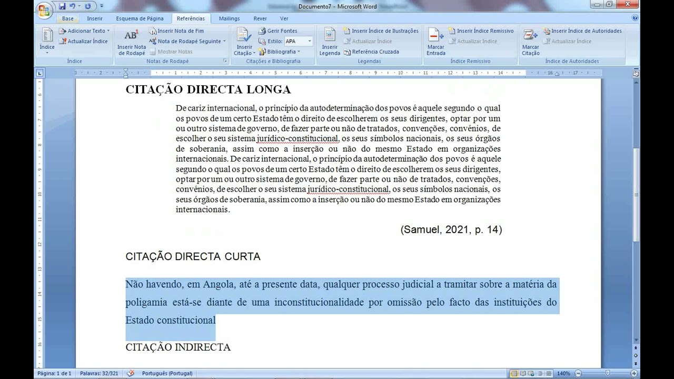Switch to the Rever tab
The image size is (674, 379).
(260, 18)
